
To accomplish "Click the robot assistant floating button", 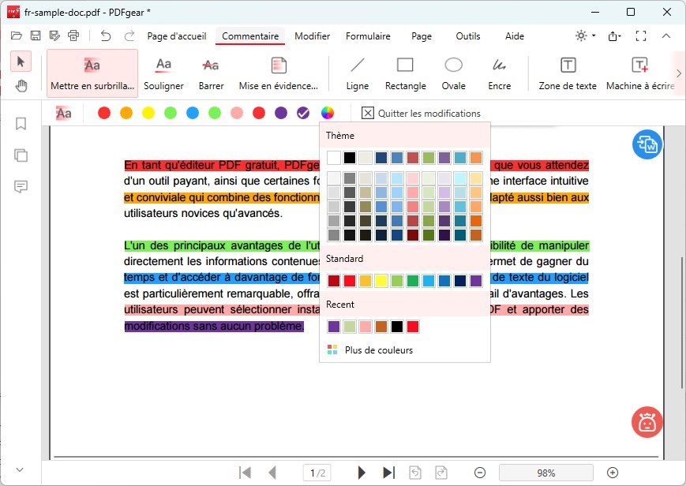I will tap(647, 422).
